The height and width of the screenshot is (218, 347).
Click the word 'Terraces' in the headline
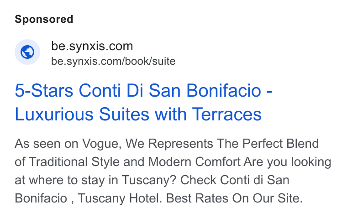pos(227,114)
